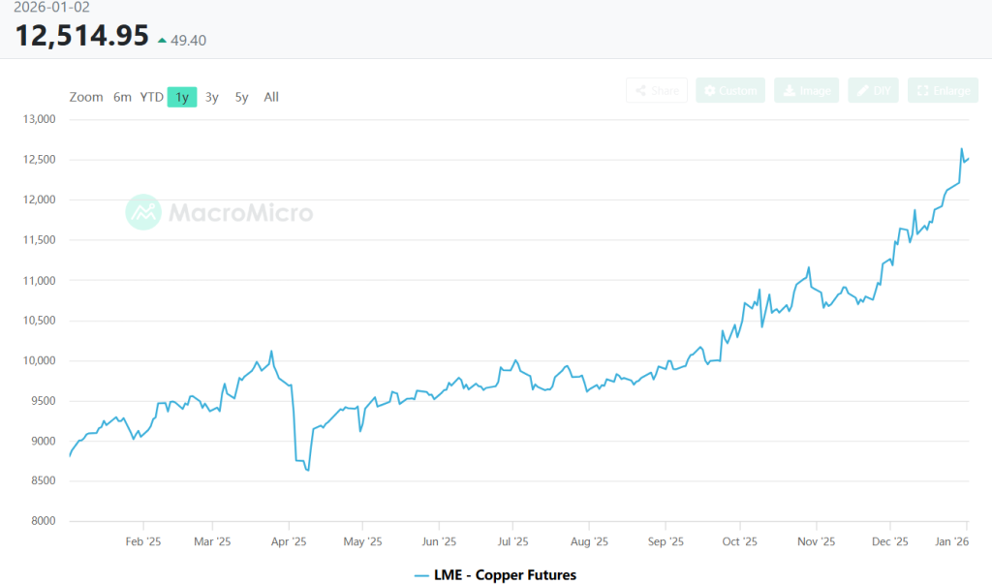The height and width of the screenshot is (585, 992).
Task: Click the 12,514.95 price value
Action: tap(81, 37)
